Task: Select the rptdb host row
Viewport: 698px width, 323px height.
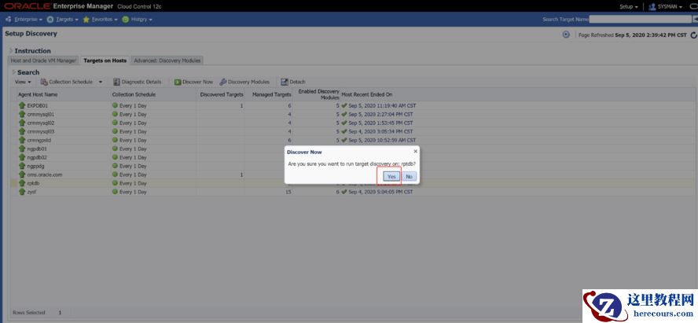Action: point(354,183)
